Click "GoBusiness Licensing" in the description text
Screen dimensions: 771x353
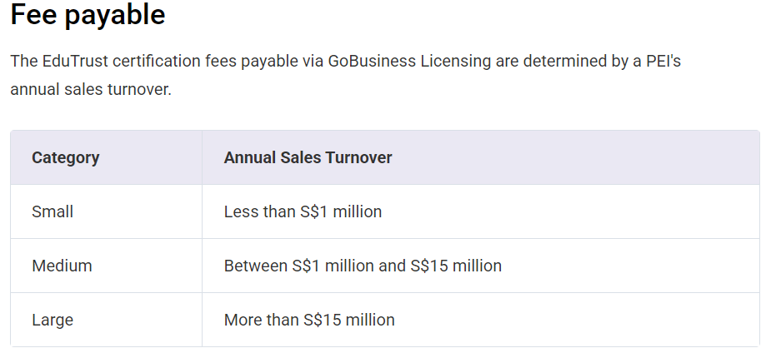pos(409,61)
